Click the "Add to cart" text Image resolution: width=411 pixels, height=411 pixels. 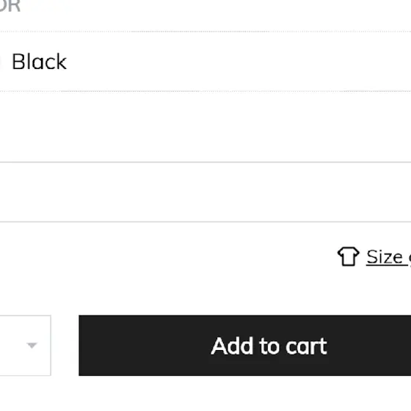pos(269,346)
